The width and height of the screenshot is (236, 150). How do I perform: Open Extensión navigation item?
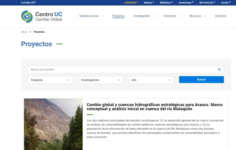pyautogui.click(x=170, y=16)
